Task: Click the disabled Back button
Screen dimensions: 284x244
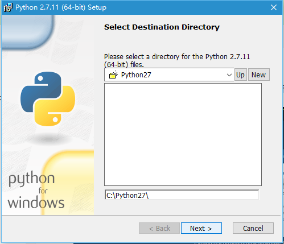Action: click(x=159, y=228)
